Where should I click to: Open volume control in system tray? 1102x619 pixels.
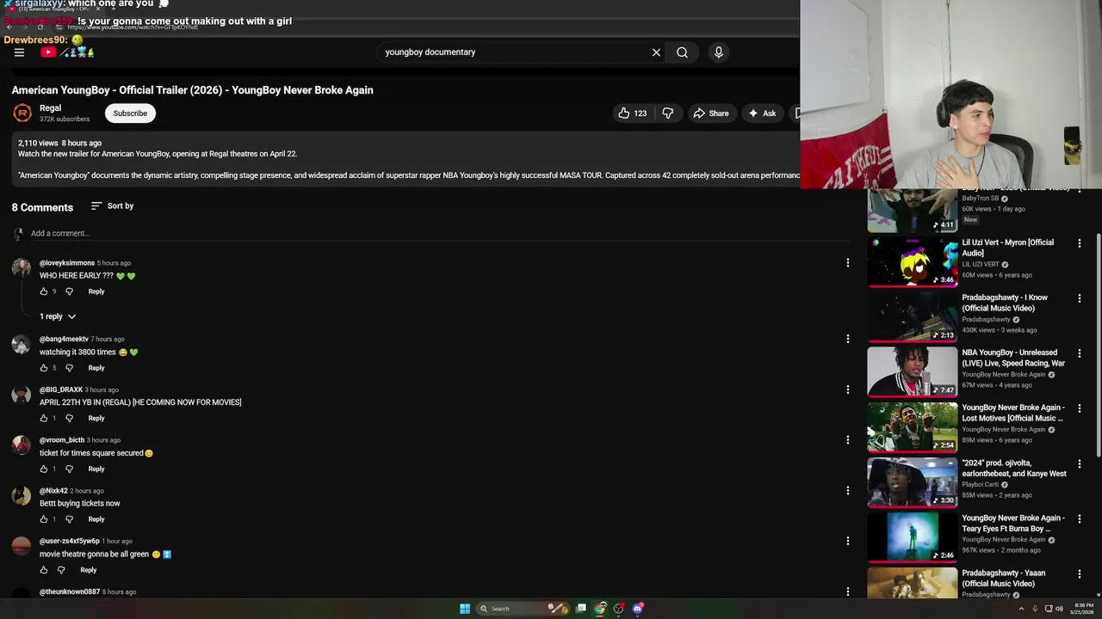click(1059, 609)
